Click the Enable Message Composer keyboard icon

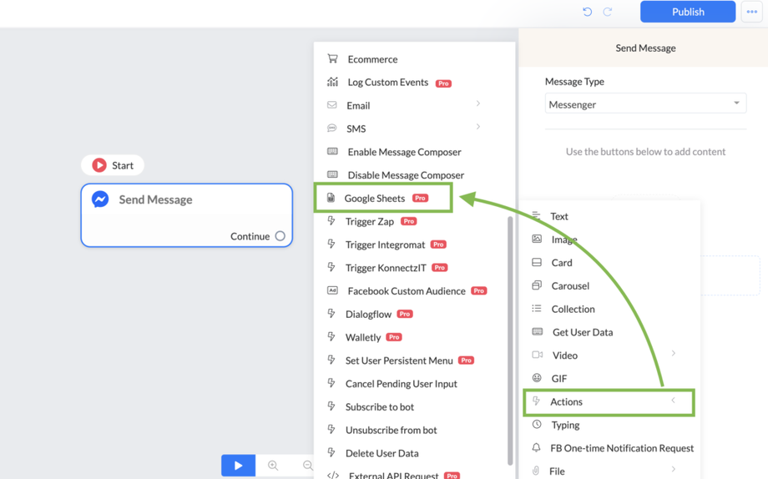[x=332, y=151]
